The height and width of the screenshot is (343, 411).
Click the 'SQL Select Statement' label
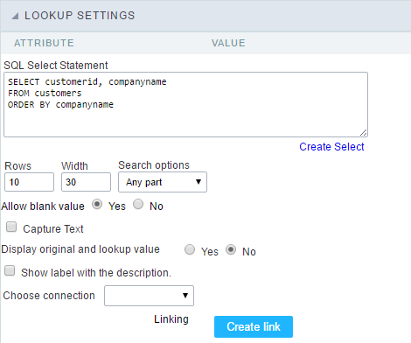pos(56,66)
